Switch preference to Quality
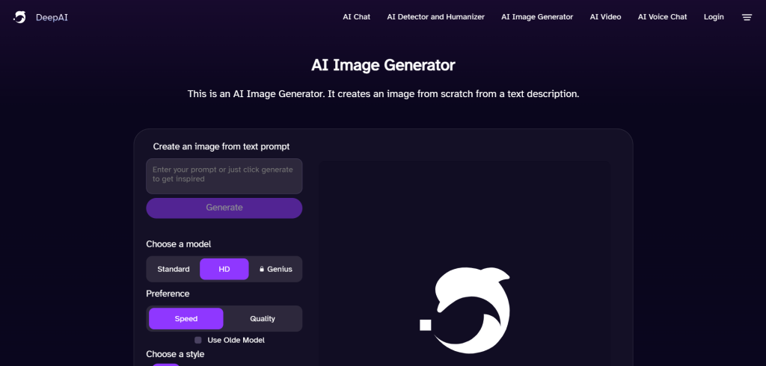The image size is (766, 366). point(263,319)
